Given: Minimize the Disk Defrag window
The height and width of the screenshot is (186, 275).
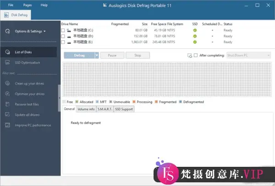Looking at the screenshot, I should 246,5.
